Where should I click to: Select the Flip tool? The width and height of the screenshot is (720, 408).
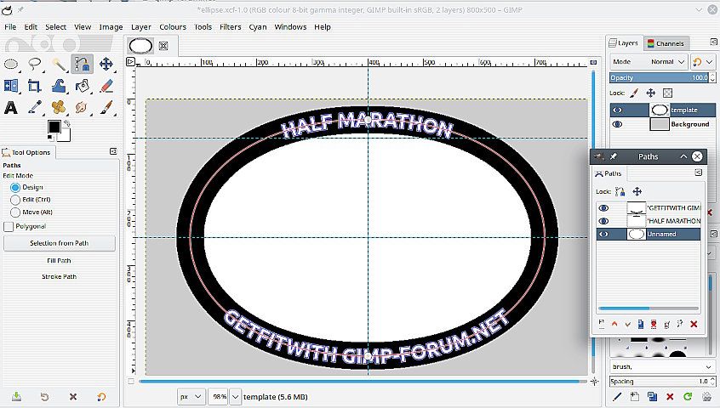click(x=11, y=86)
